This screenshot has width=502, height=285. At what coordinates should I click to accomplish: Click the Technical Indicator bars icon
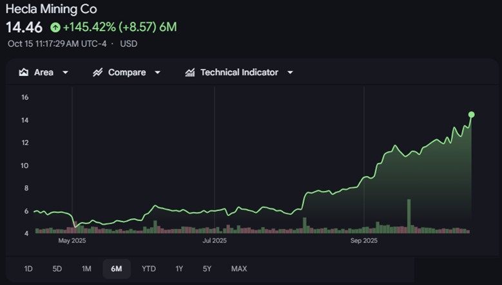click(x=190, y=73)
